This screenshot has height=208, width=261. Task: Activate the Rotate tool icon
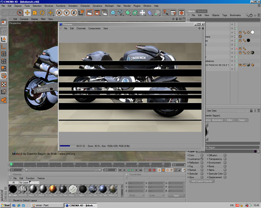(x=42, y=13)
